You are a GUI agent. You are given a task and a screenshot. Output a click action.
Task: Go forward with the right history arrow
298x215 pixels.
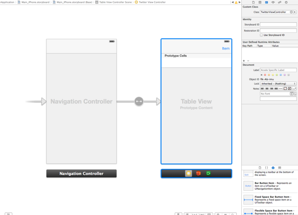(x=240, y=2)
